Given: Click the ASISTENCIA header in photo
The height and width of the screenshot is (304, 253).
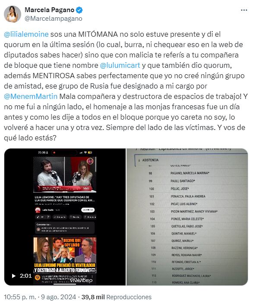Looking at the screenshot, I should [x=150, y=160].
